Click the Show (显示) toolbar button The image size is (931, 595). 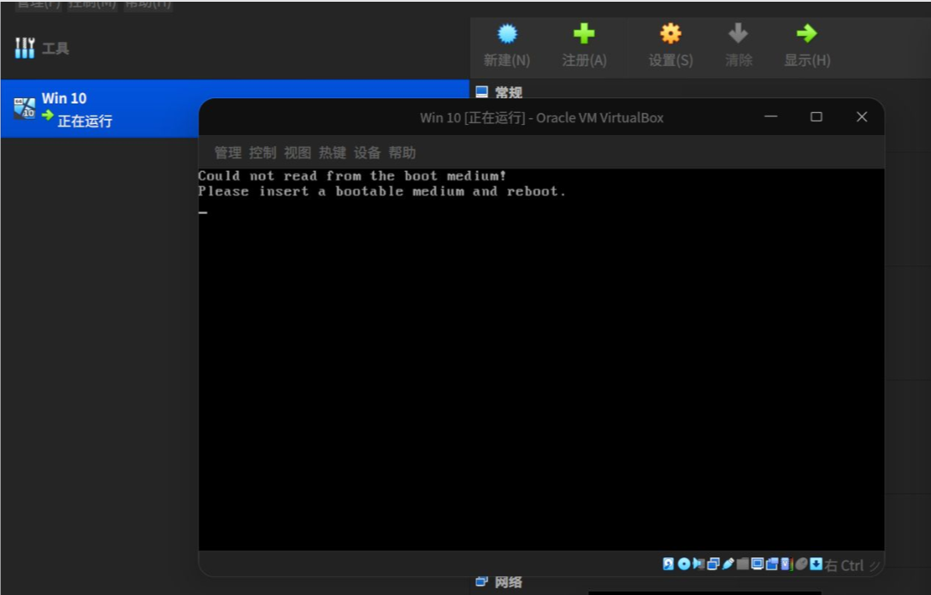(807, 45)
